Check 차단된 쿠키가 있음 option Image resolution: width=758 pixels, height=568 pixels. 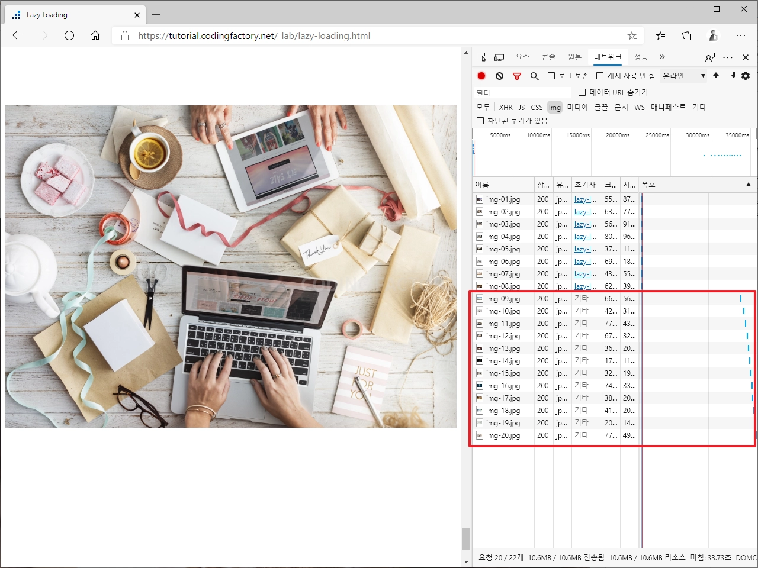480,121
